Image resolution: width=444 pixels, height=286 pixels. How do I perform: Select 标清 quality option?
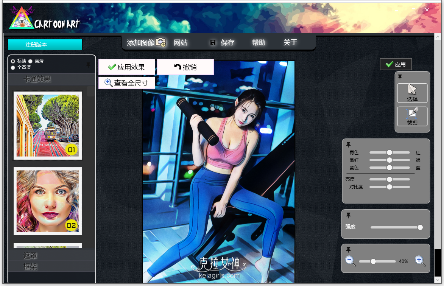click(13, 61)
